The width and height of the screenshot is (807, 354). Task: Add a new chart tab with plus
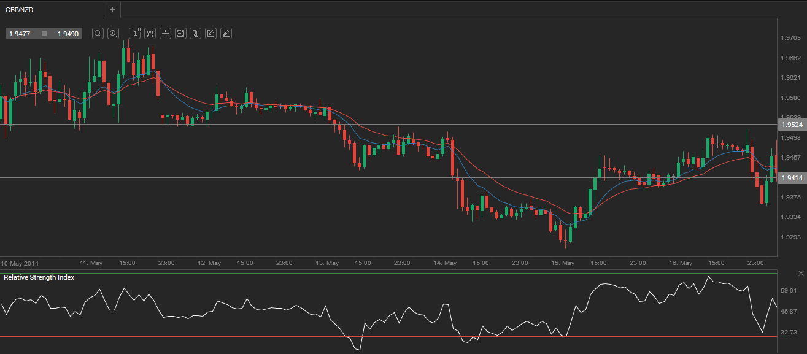coord(112,10)
